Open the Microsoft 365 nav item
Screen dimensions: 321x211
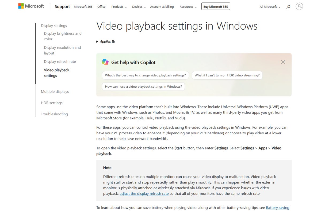(83, 7)
